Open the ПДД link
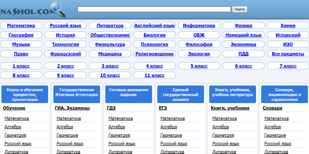 coord(243,54)
